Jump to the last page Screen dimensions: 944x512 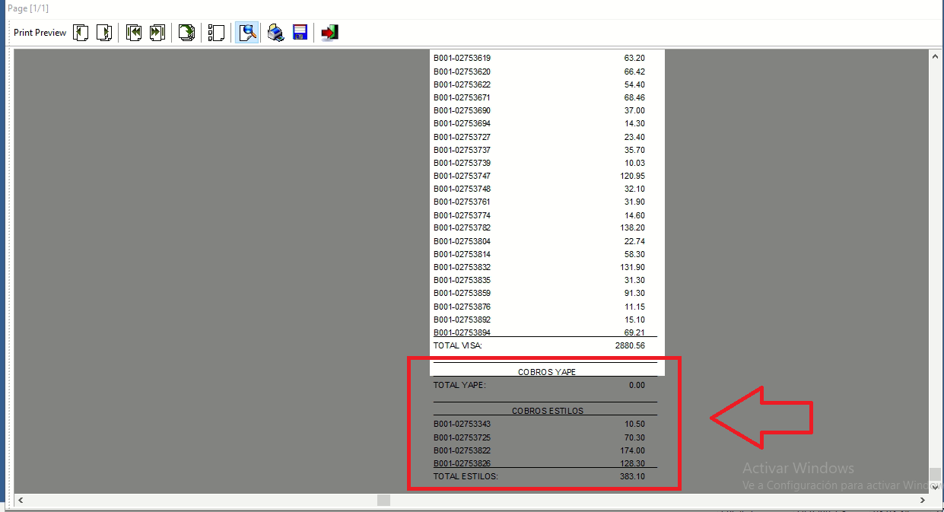click(157, 33)
